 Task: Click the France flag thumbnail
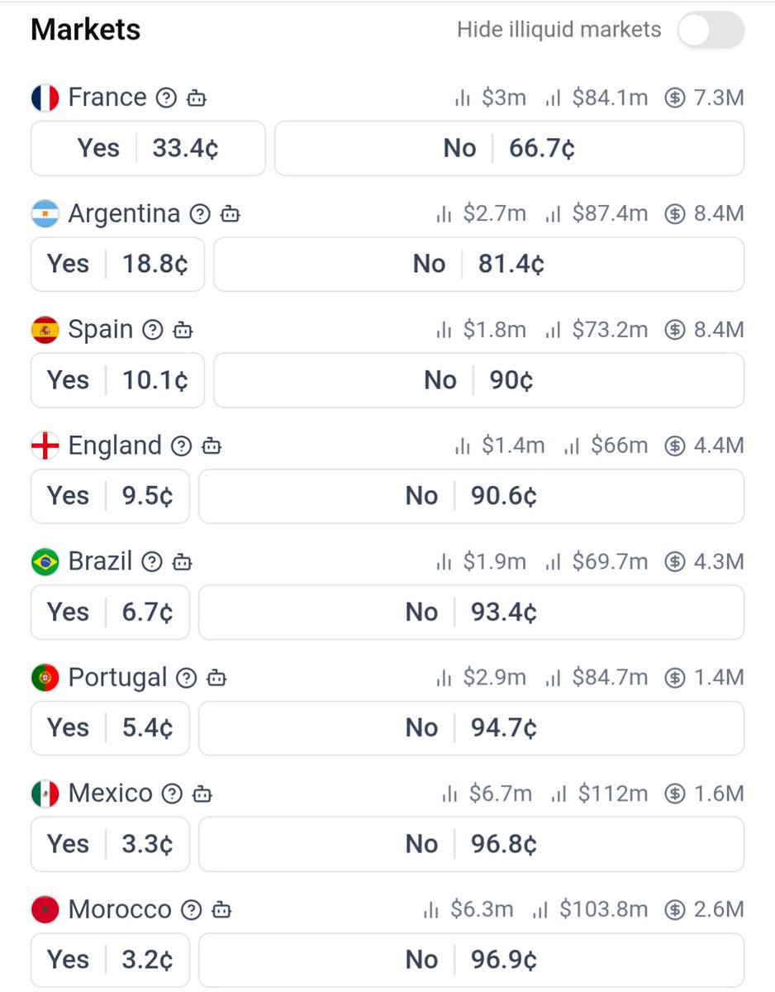pyautogui.click(x=45, y=98)
